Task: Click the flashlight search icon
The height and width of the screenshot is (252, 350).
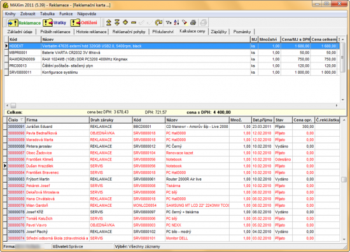Action: click(x=185, y=22)
